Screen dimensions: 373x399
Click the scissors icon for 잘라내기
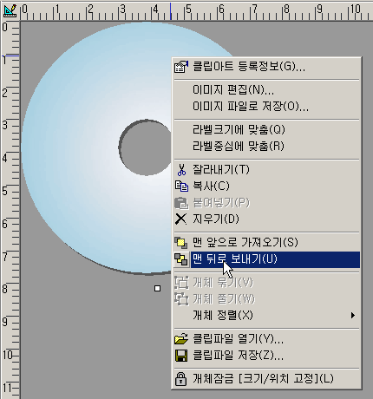coord(181,170)
